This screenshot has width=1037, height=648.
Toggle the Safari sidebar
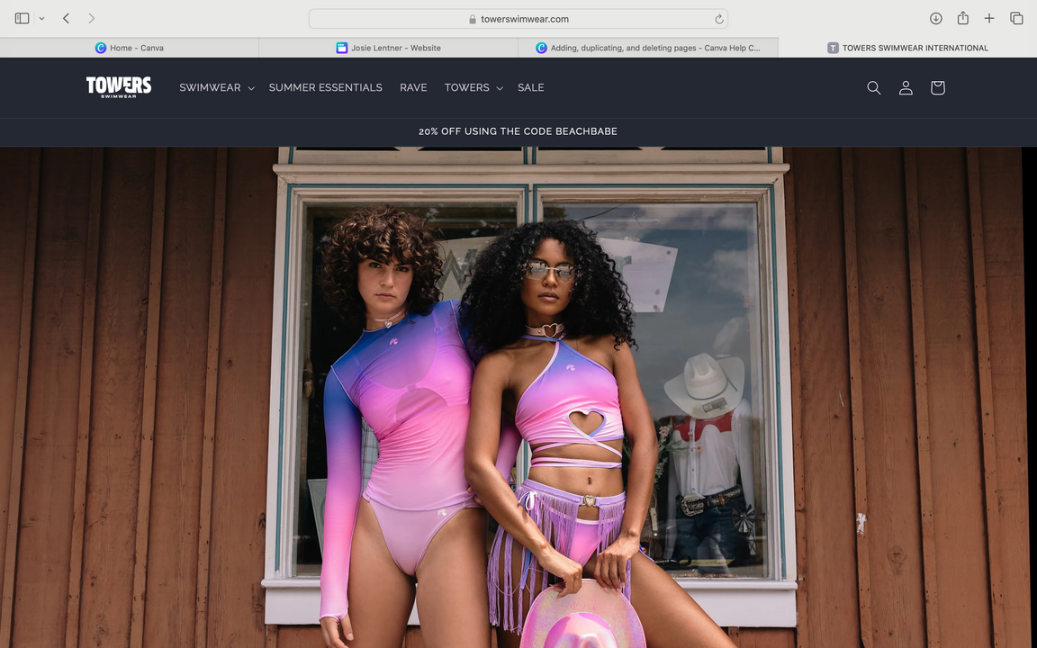click(x=22, y=19)
